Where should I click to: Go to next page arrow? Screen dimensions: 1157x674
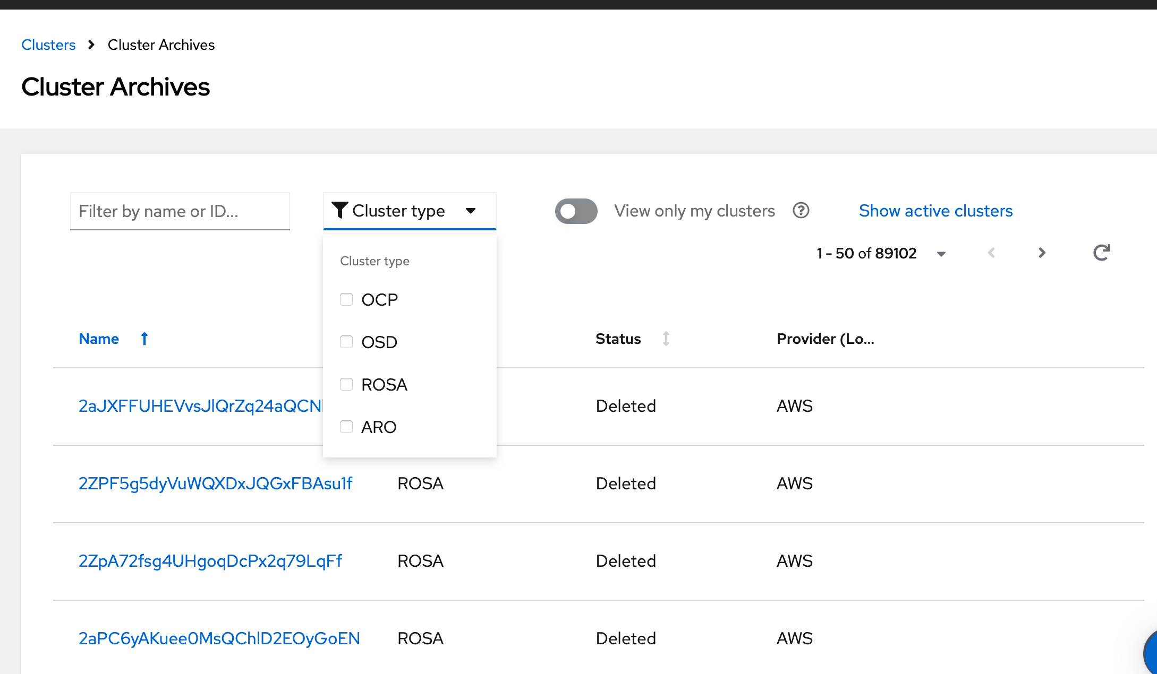tap(1042, 253)
